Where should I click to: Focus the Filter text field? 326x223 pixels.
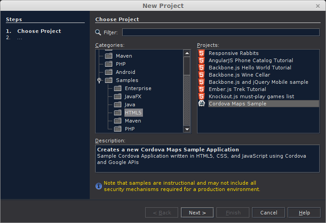[x=220, y=32]
